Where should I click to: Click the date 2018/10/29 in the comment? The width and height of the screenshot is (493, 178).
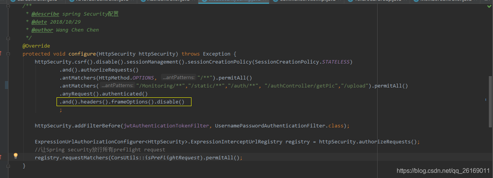[65, 22]
